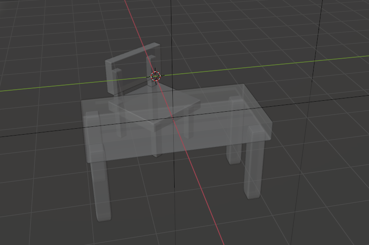Select the table's back-right leg
Screen dimensions: 369x245
(x=234, y=131)
